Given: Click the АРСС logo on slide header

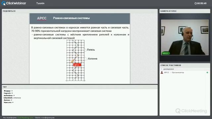Looking at the screenshot, I should (42, 18).
